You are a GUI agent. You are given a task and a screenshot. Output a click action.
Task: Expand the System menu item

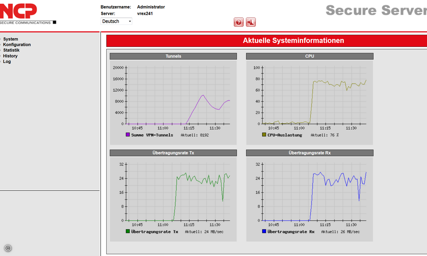(x=10, y=39)
